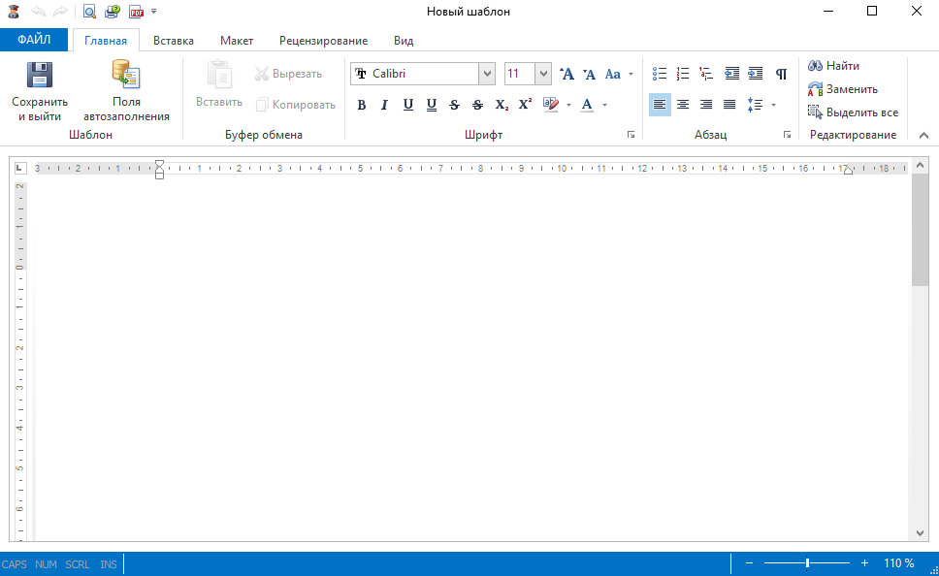Image resolution: width=939 pixels, height=576 pixels.
Task: Click the text highlight color marker icon
Action: coord(551,105)
